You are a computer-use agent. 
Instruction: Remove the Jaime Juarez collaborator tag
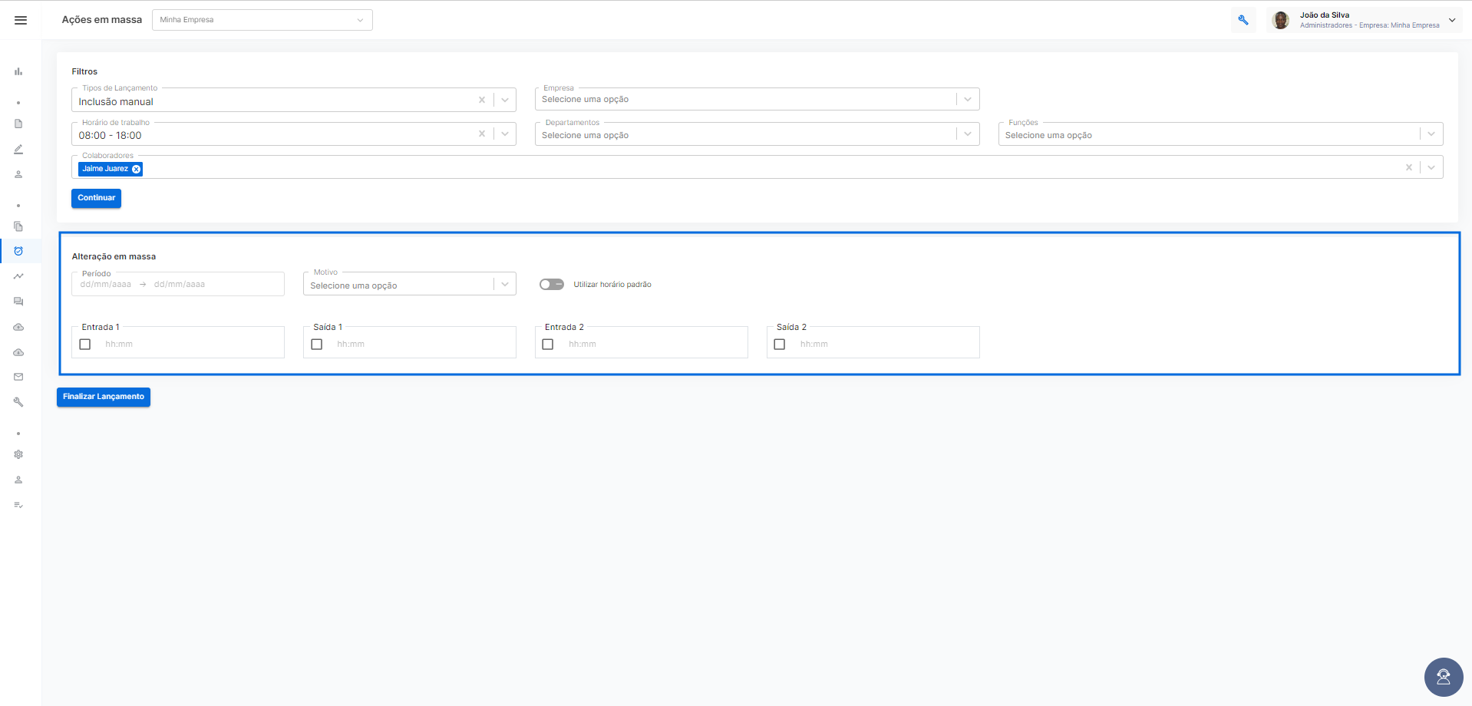[x=137, y=169]
